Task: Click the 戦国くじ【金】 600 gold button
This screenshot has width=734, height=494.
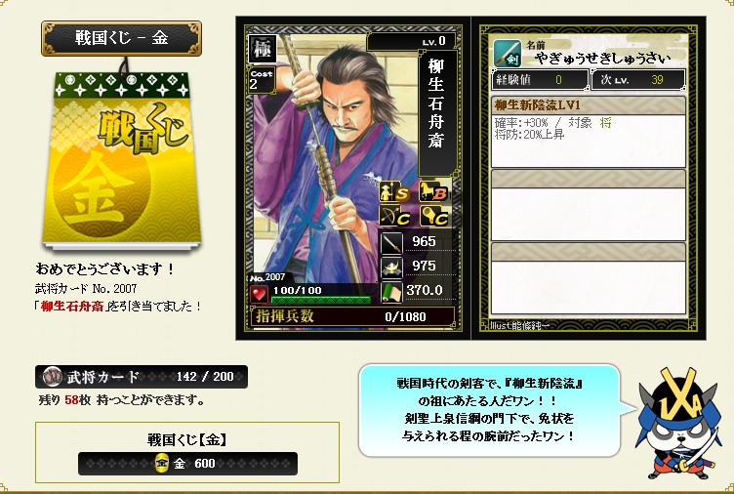Action: pyautogui.click(x=187, y=464)
